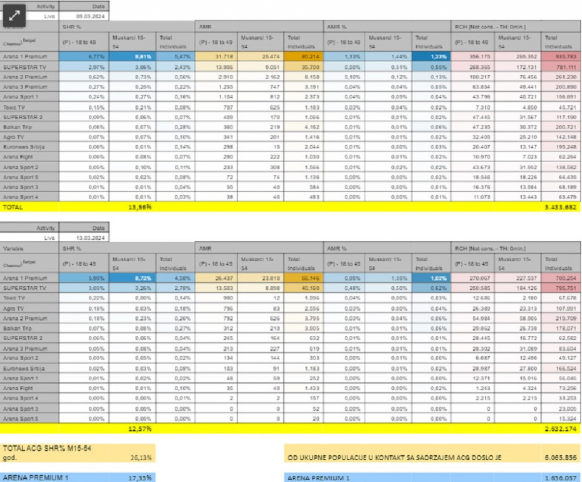Select the 3.433.682 total reach cell
Image resolution: width=582 pixels, height=482 pixels.
tap(560, 207)
